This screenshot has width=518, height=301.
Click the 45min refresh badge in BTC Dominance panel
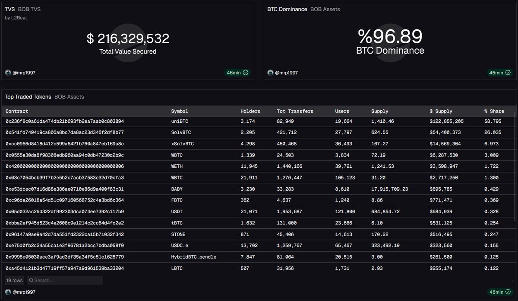499,73
